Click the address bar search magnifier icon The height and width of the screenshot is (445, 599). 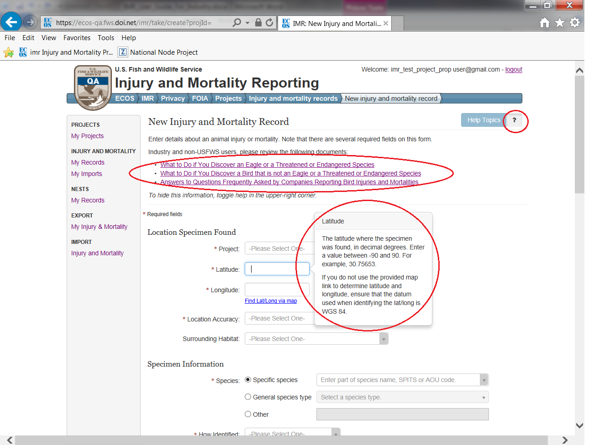(x=236, y=22)
